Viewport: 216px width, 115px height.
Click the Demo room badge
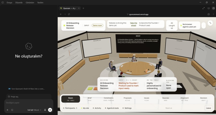(97, 25)
